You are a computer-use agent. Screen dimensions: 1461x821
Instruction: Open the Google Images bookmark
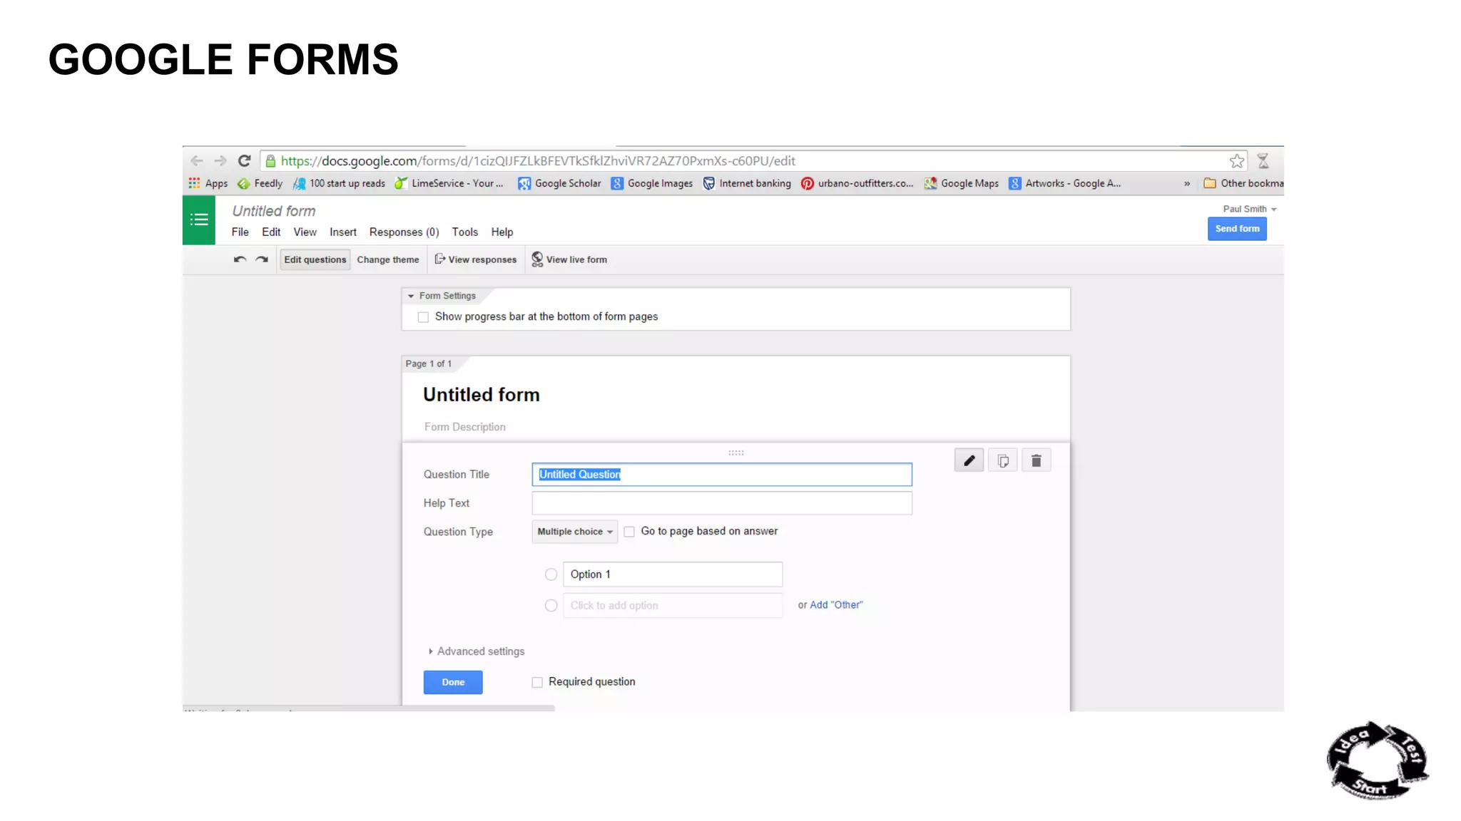[x=652, y=183]
